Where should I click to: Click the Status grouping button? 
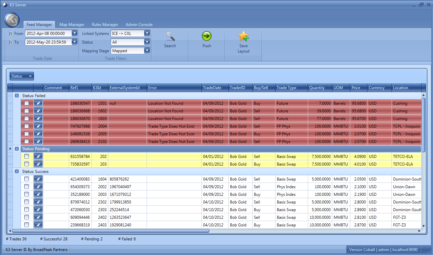(x=22, y=76)
